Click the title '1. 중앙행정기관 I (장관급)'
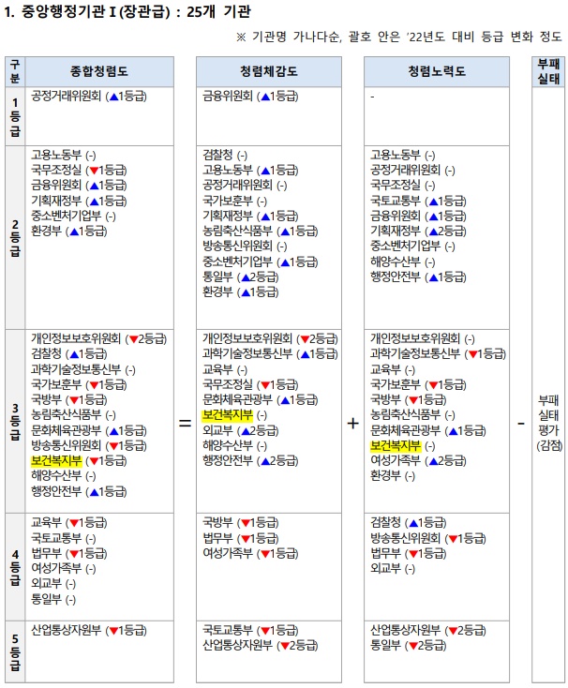This screenshot has height=688, width=568. (x=87, y=11)
